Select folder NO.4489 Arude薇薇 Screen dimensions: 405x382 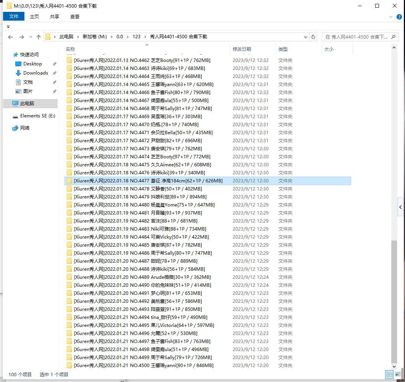click(x=208, y=277)
